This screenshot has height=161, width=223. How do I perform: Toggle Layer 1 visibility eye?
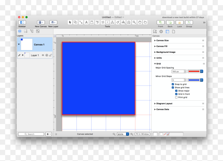point(43,55)
